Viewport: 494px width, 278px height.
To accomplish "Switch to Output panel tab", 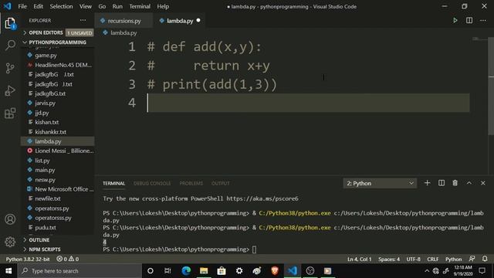I will pos(220,184).
